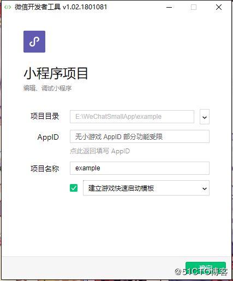
Task: Open the project directory dropdown arrow
Action: point(205,117)
